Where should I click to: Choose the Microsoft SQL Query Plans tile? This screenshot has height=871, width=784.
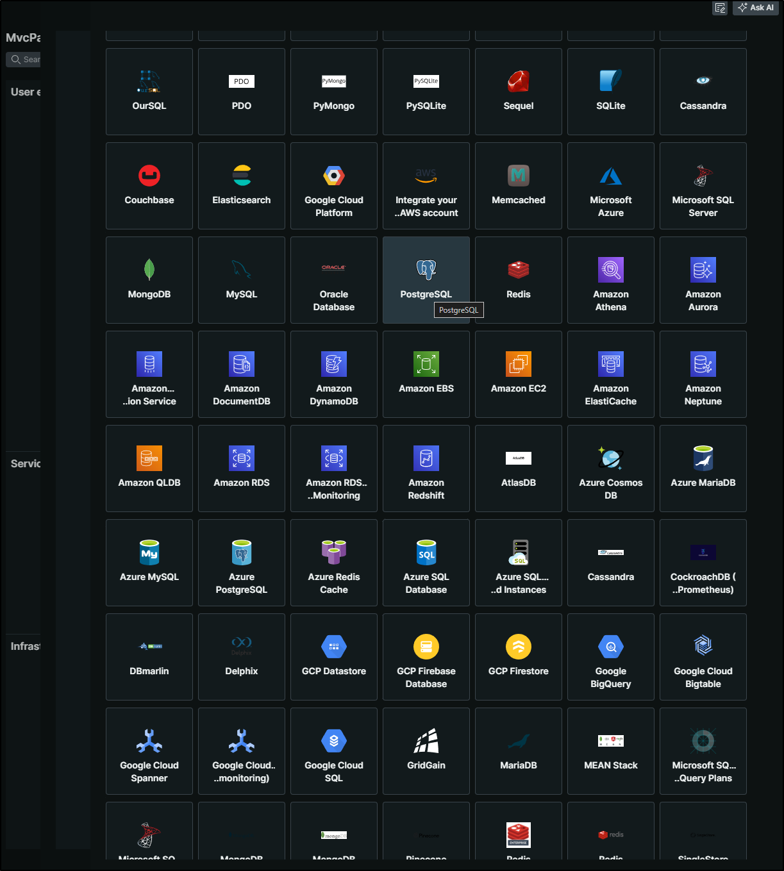point(703,751)
